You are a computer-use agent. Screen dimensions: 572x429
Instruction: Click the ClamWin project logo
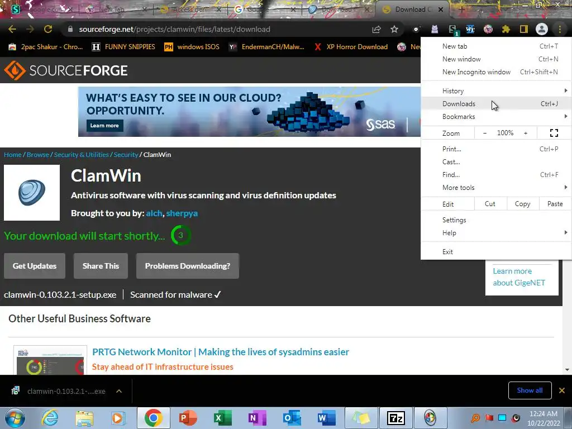(x=32, y=193)
